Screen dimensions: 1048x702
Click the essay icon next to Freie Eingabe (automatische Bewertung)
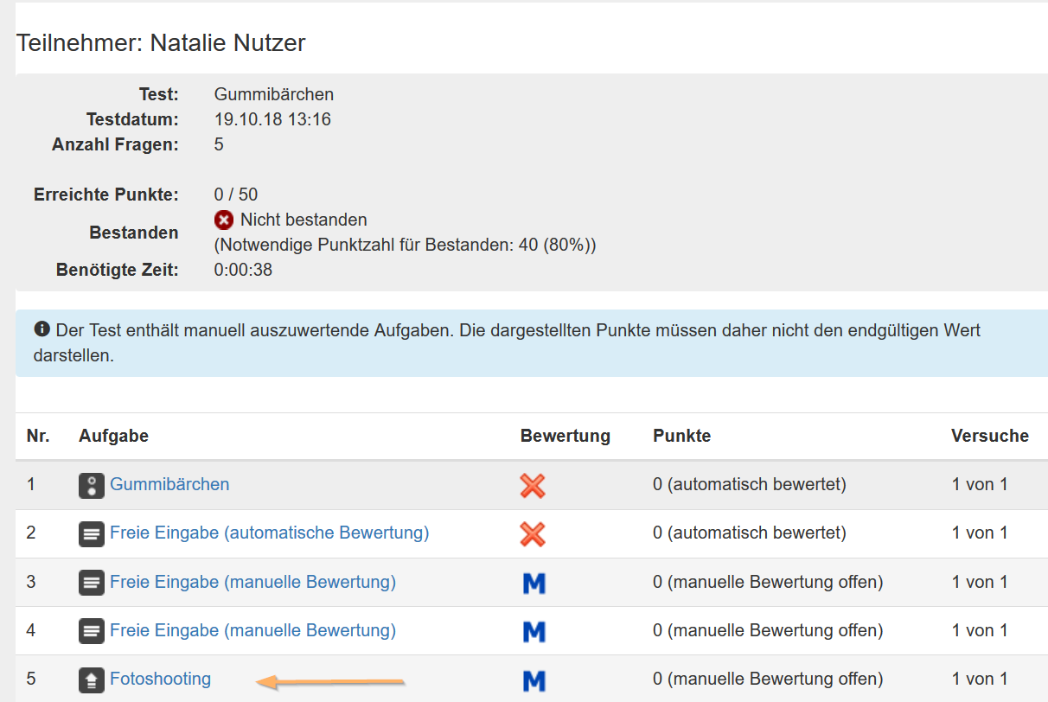(91, 533)
